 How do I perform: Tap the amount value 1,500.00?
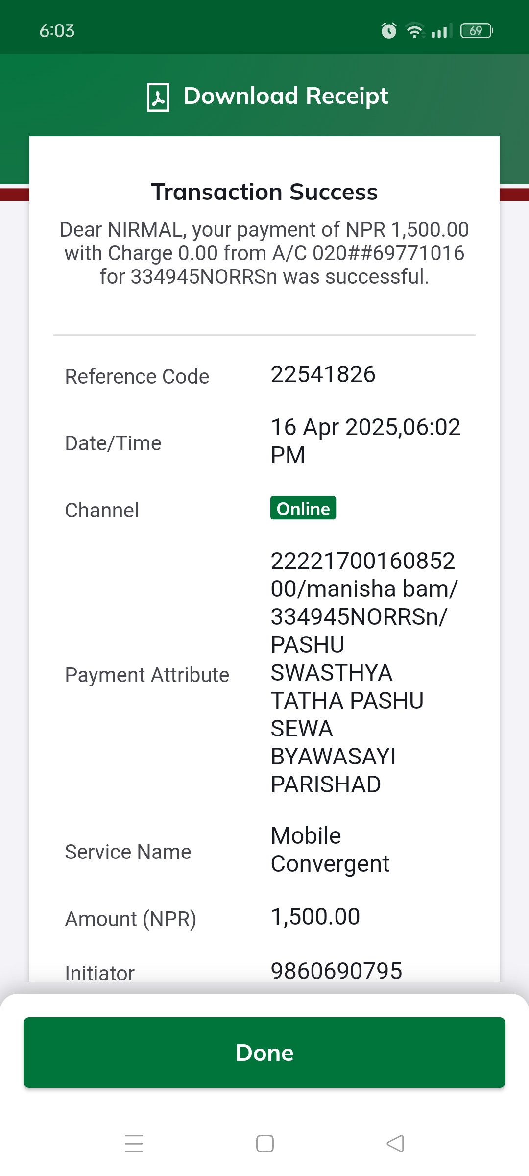point(315,917)
